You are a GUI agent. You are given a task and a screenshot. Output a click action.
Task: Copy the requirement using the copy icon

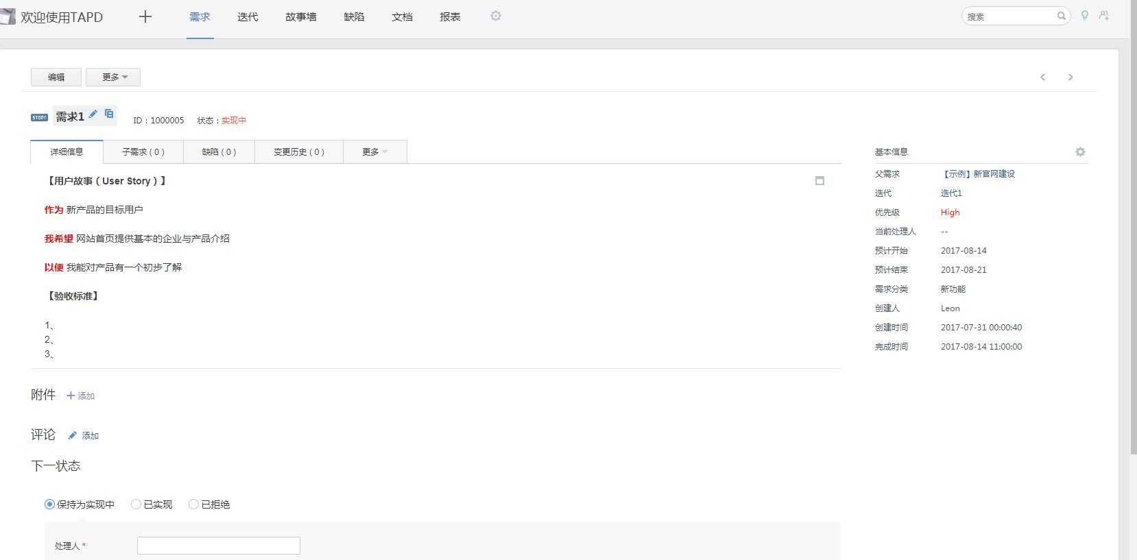(109, 114)
